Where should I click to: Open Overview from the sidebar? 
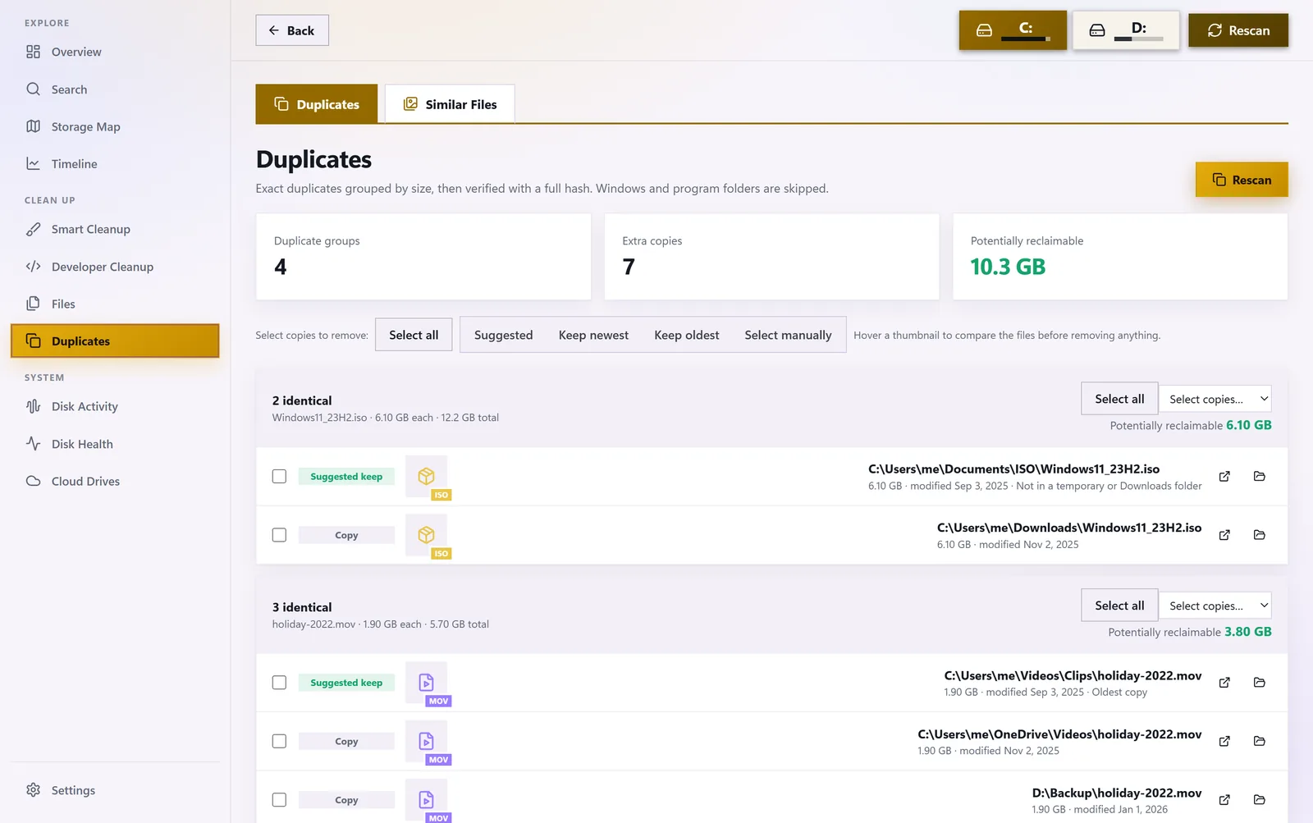(x=115, y=52)
